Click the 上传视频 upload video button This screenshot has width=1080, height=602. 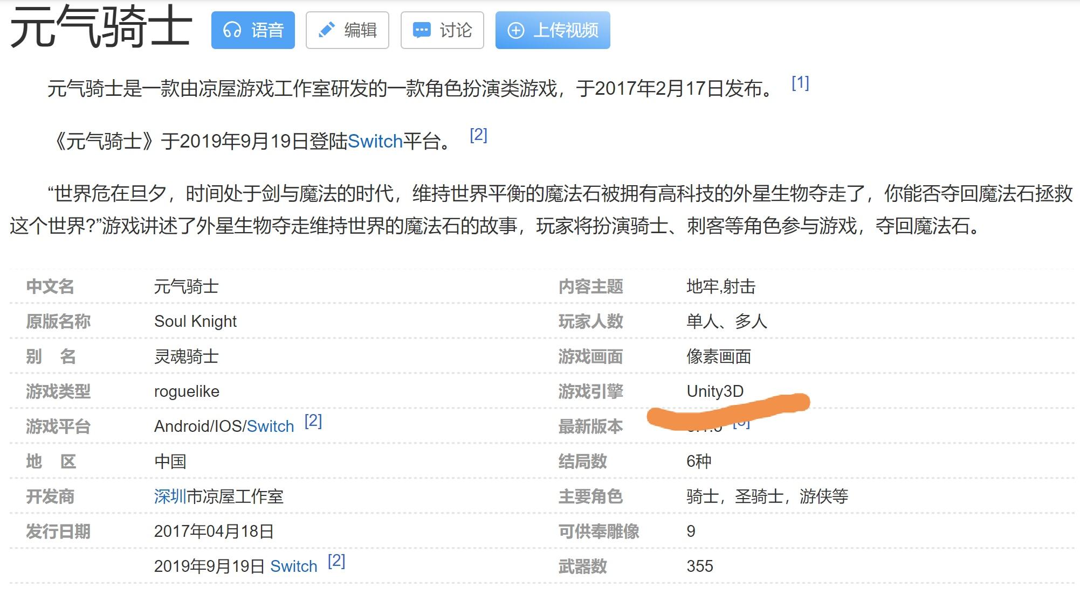tap(553, 30)
